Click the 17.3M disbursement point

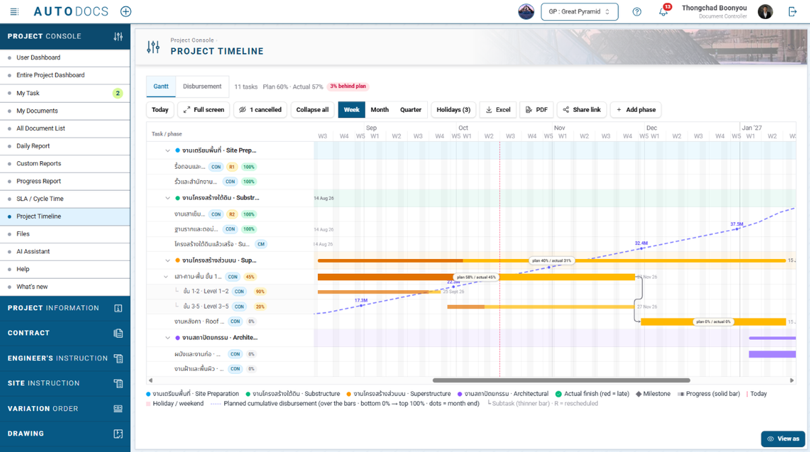[361, 306]
